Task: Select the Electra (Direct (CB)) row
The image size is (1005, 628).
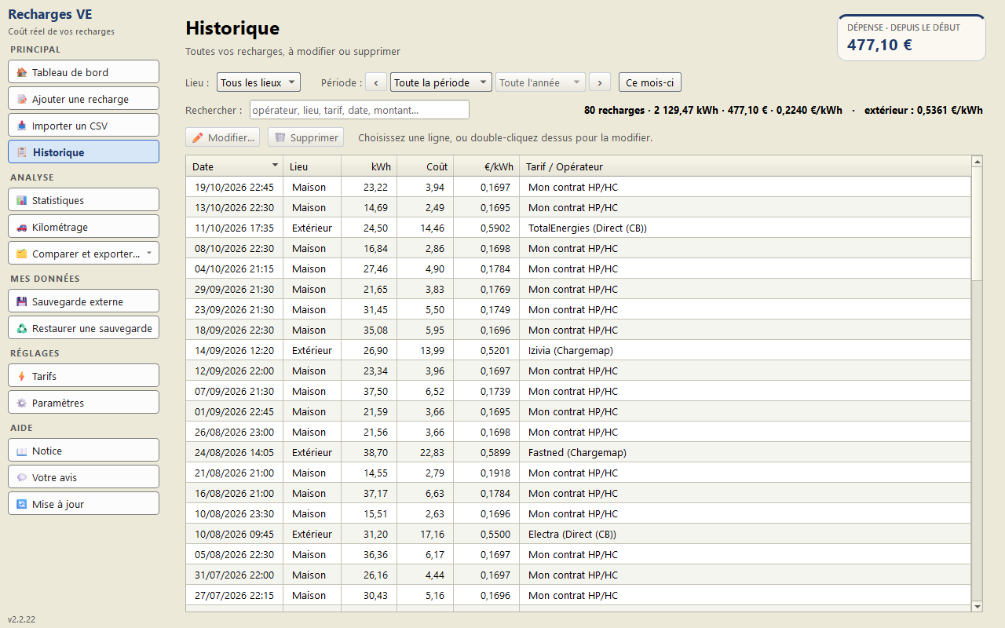Action: pos(579,534)
